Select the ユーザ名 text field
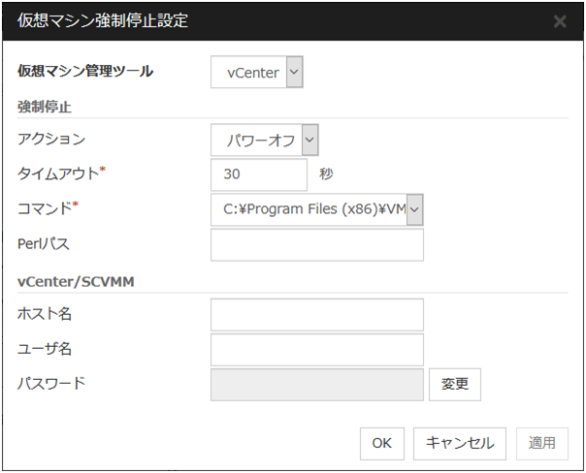The width and height of the screenshot is (586, 473). click(x=316, y=349)
